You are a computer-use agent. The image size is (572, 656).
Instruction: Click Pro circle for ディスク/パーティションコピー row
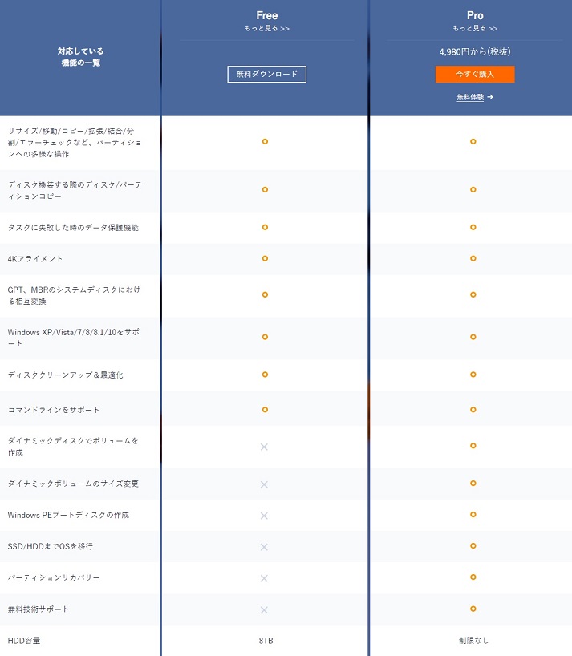pyautogui.click(x=473, y=189)
